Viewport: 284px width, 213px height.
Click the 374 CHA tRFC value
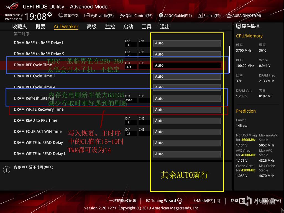(x=129, y=67)
